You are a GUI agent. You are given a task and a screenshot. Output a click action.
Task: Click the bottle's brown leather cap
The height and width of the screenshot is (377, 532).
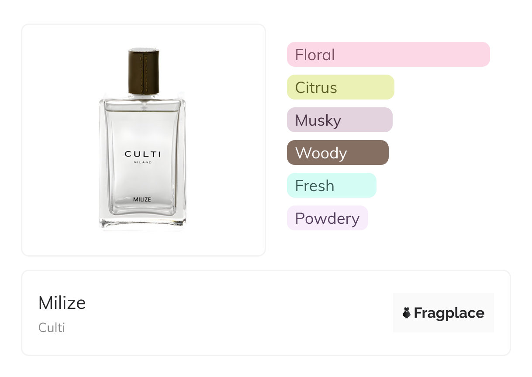[144, 72]
